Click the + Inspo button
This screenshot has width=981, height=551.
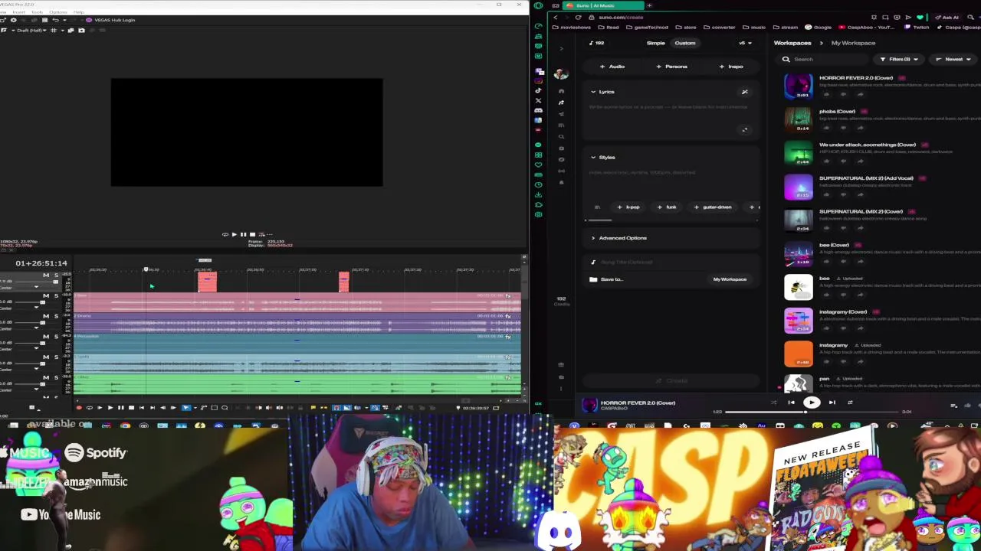pyautogui.click(x=731, y=67)
